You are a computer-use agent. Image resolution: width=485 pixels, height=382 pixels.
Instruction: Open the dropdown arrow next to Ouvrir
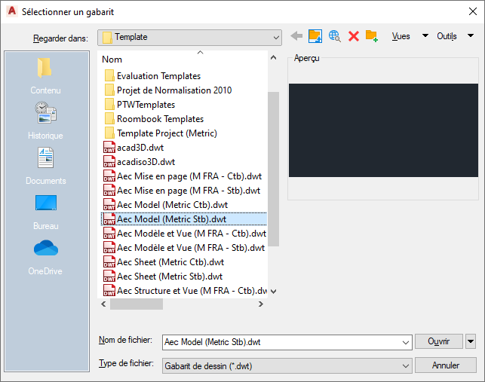[x=471, y=341]
